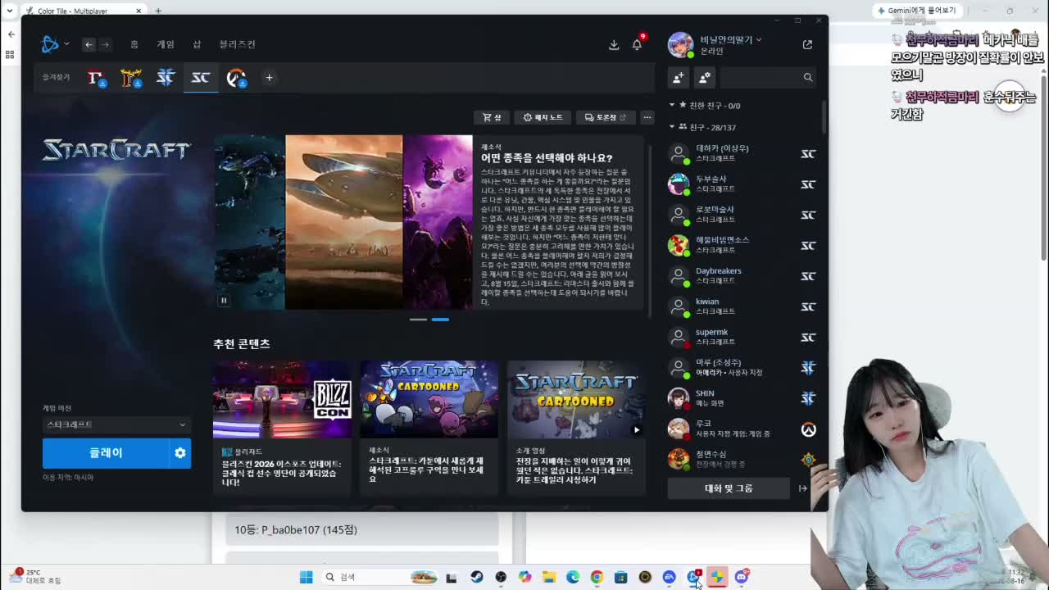Screen dimensions: 1049x590
Task: Open the downloads icon
Action: (614, 45)
